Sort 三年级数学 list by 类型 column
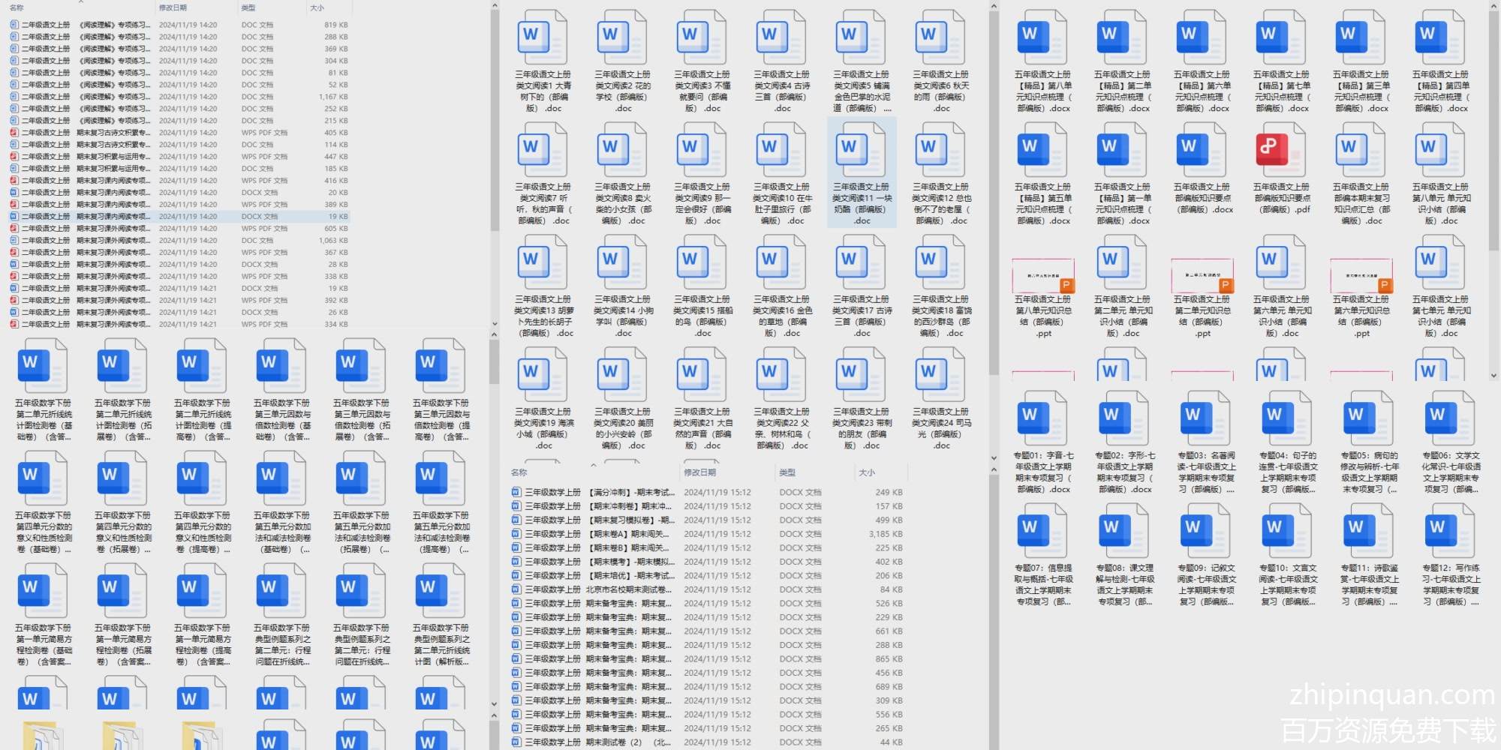This screenshot has width=1501, height=750. [787, 472]
